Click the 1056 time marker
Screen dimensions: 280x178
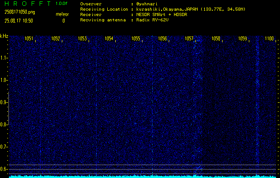point(162,39)
